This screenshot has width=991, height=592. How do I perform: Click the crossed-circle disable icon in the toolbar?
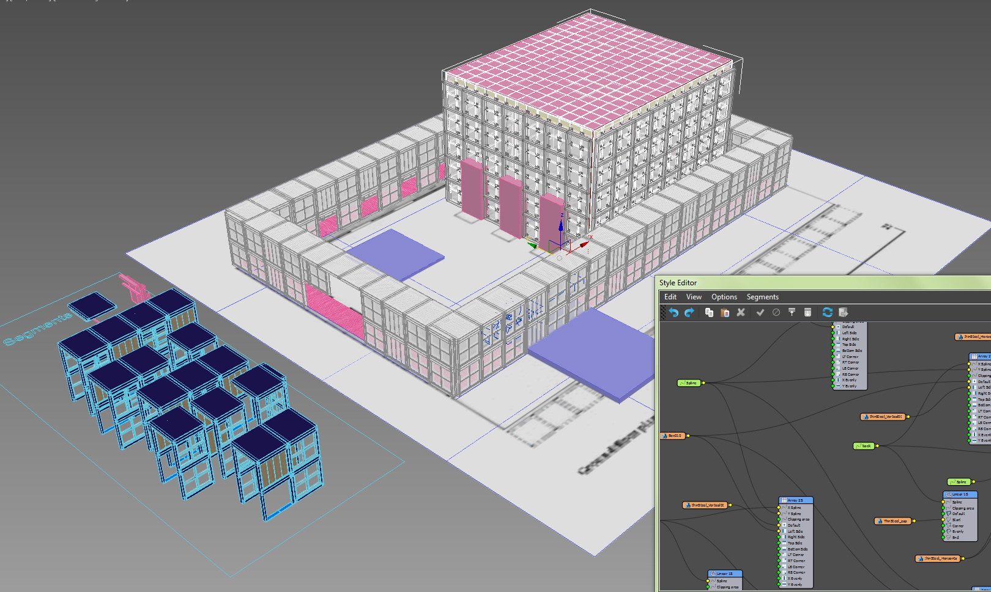(776, 312)
